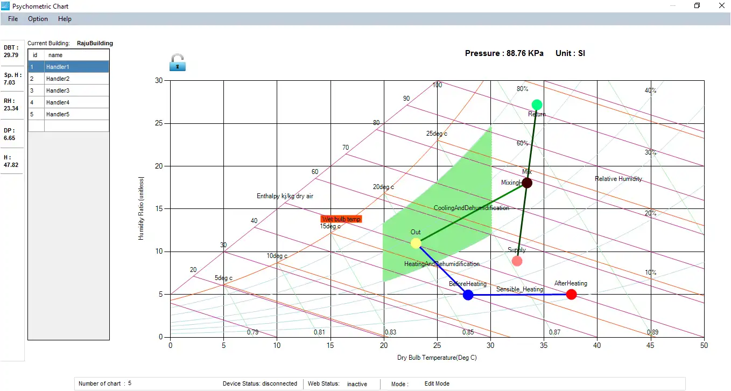Click the "Humidity Ratio [unitless]" axis title
Viewport: 731px width, 391px height.
[x=142, y=208]
